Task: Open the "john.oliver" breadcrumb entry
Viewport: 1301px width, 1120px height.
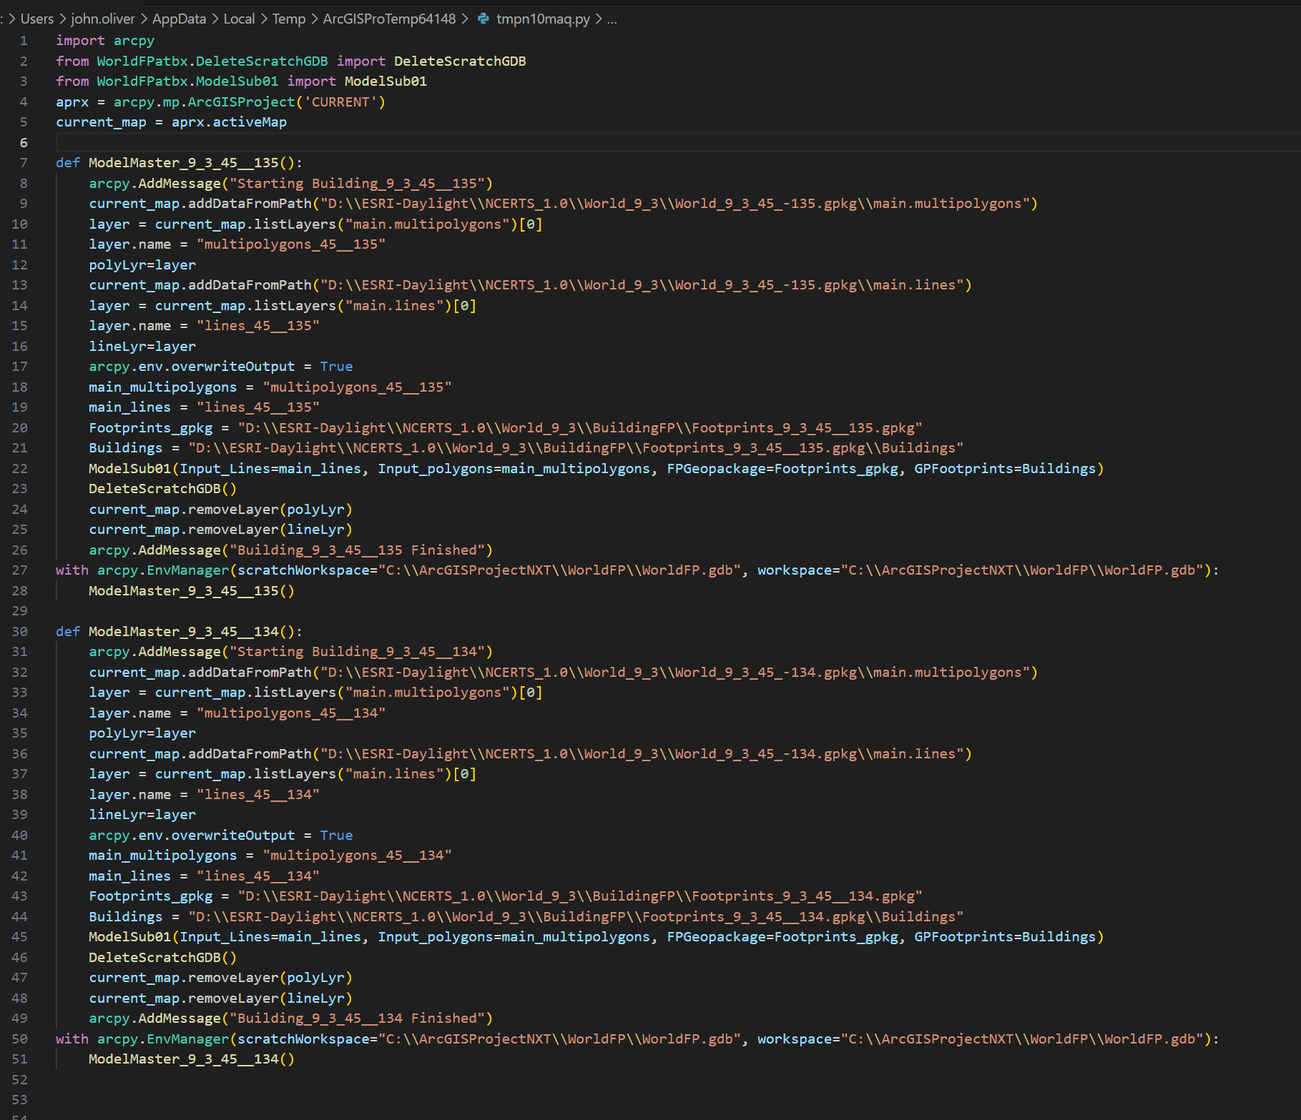Action: click(x=102, y=19)
